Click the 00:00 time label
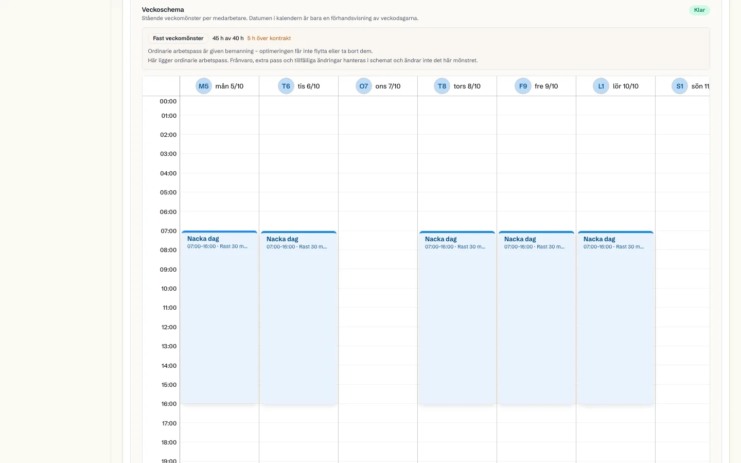Image resolution: width=741 pixels, height=463 pixels. [x=168, y=101]
